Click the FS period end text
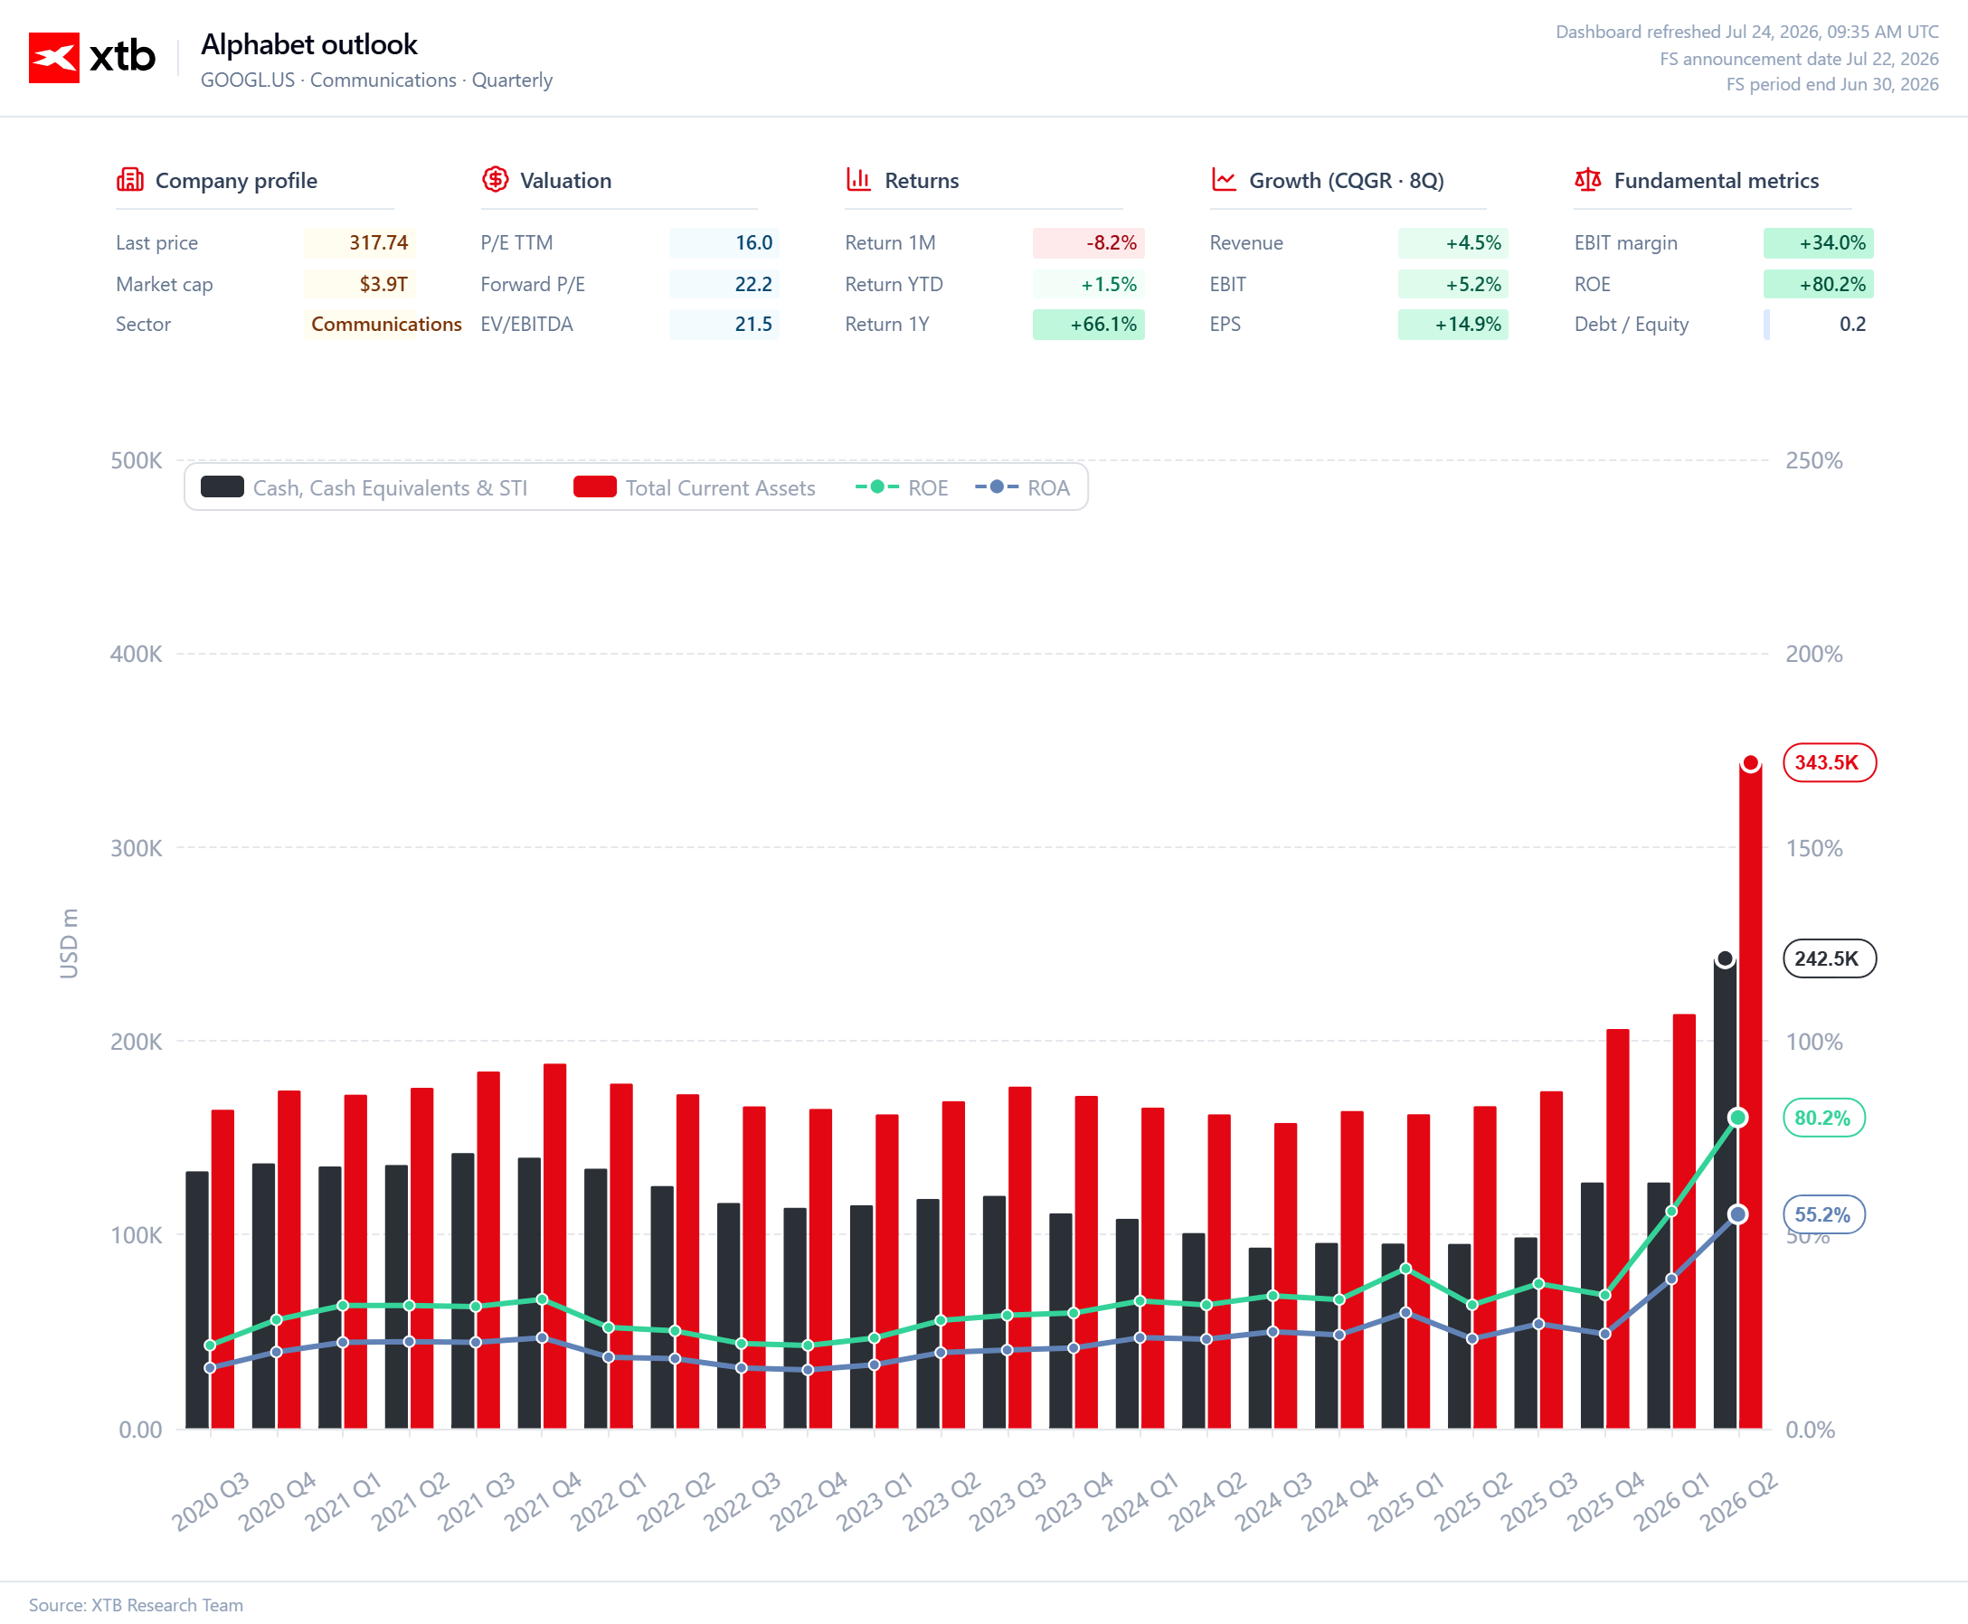 (1832, 84)
